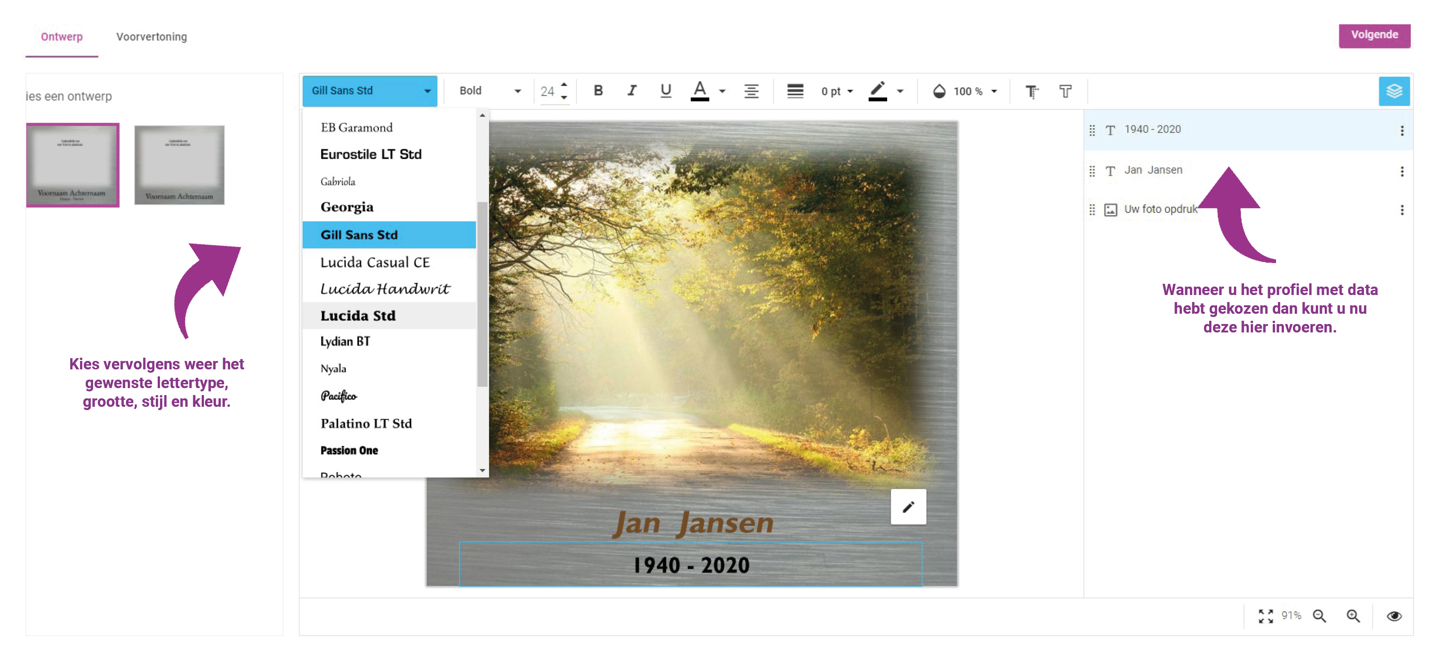Toggle the eye preview visibility icon
Screen dimensions: 1437x663
[x=1393, y=616]
